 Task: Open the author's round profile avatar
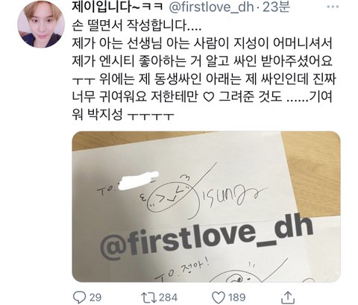click(x=41, y=24)
